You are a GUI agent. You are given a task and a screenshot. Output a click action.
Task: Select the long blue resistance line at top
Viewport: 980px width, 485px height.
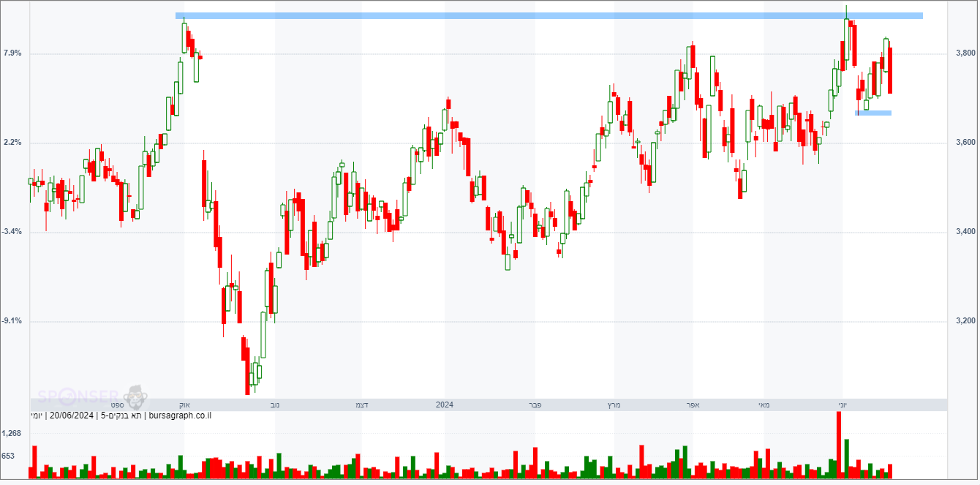click(549, 15)
